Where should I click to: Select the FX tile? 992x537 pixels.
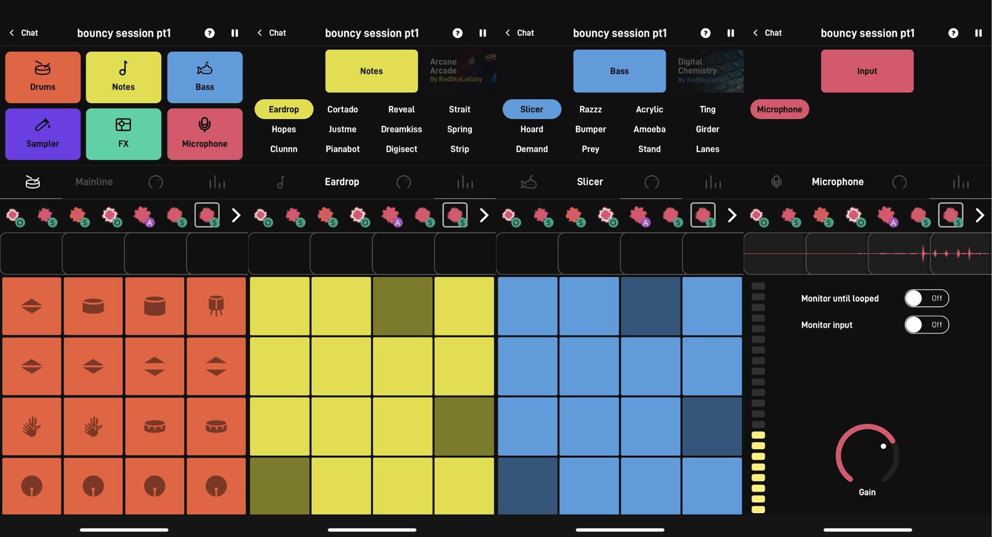pyautogui.click(x=124, y=134)
